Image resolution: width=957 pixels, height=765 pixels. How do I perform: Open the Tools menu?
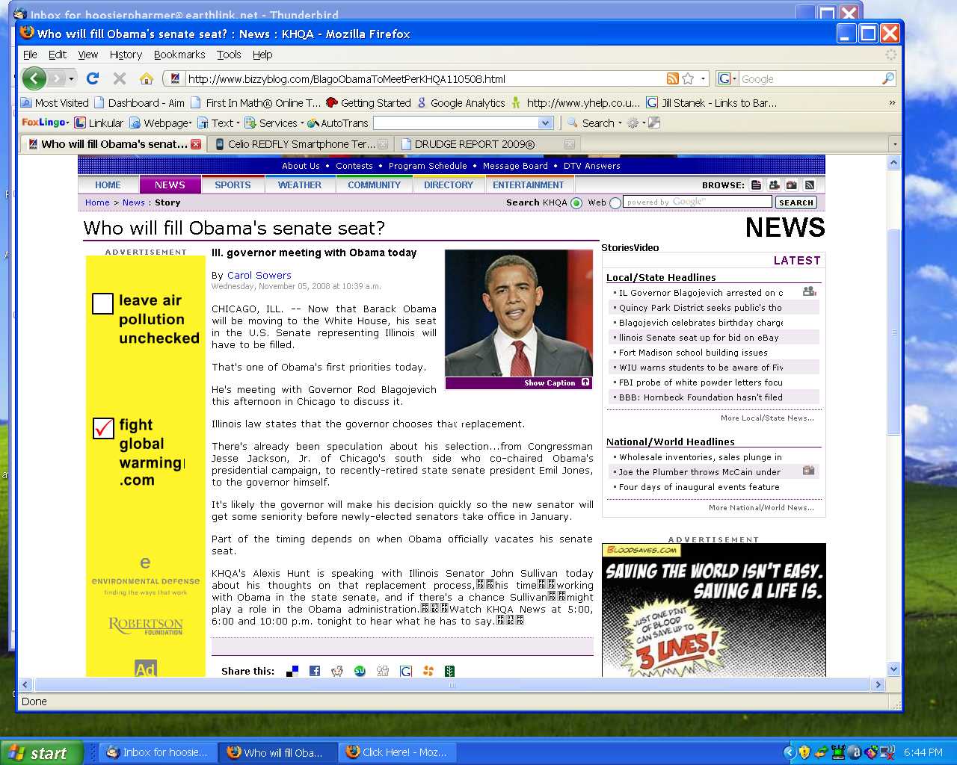point(229,55)
